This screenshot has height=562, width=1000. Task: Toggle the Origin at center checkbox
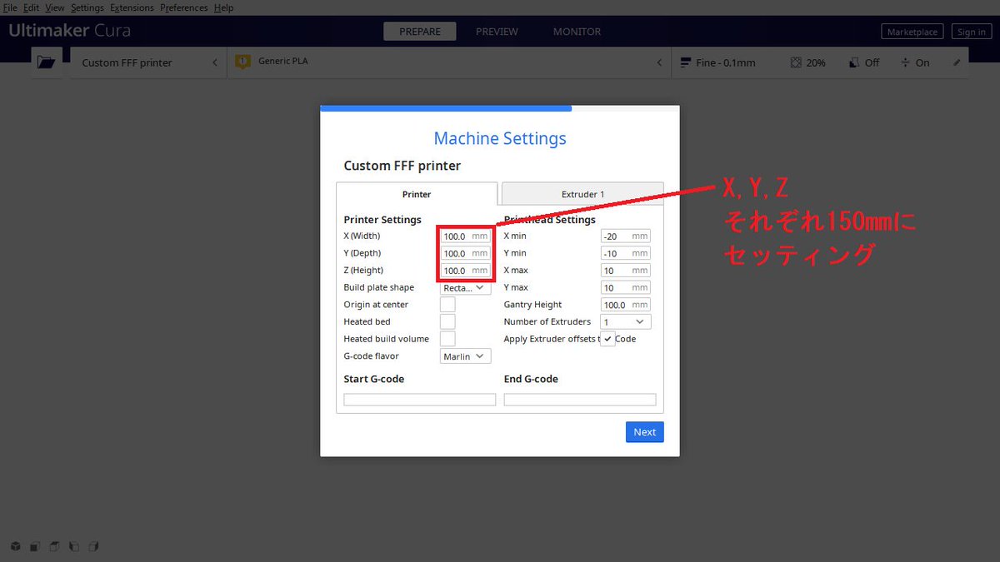447,305
